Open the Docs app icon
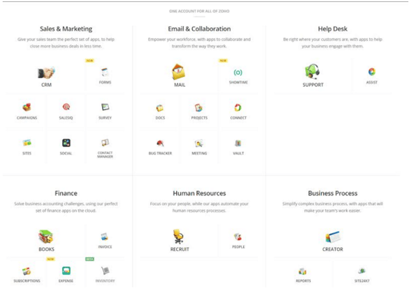Image resolution: width=411 pixels, height=299 pixels. pos(160,108)
